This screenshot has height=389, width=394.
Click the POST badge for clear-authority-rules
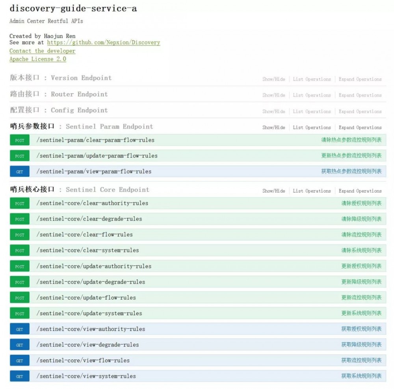19,203
